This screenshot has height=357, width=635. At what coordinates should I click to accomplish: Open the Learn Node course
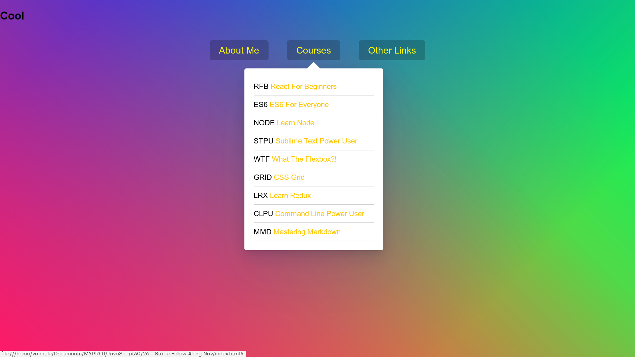point(295,123)
